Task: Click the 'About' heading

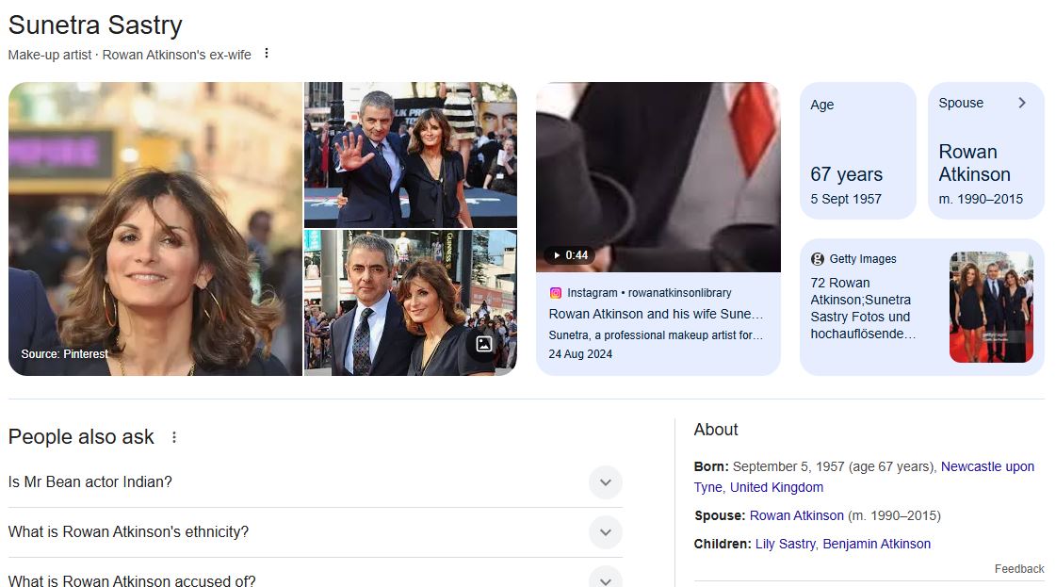Action: click(716, 430)
